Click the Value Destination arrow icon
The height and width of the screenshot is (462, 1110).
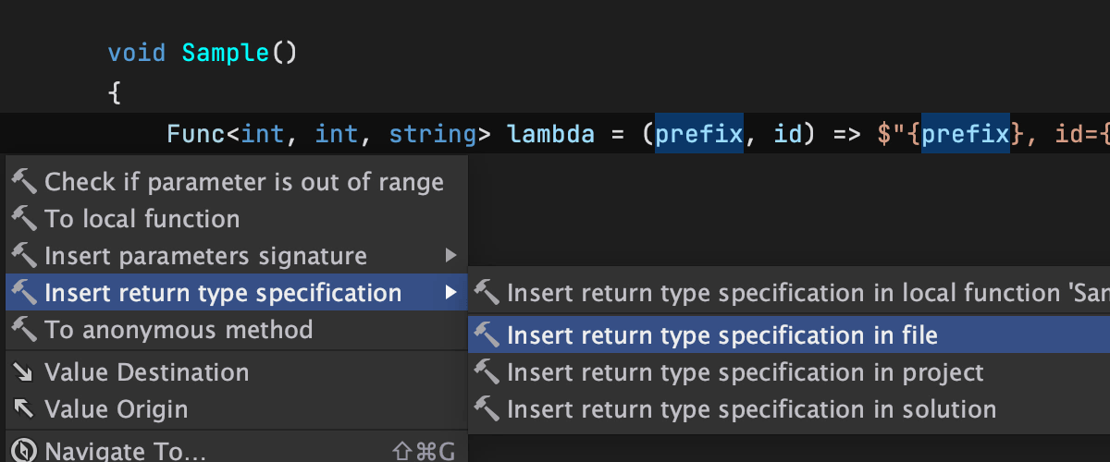click(24, 372)
